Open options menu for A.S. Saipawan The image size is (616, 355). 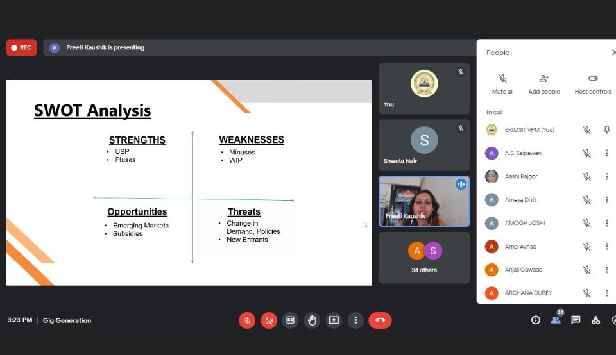click(606, 153)
